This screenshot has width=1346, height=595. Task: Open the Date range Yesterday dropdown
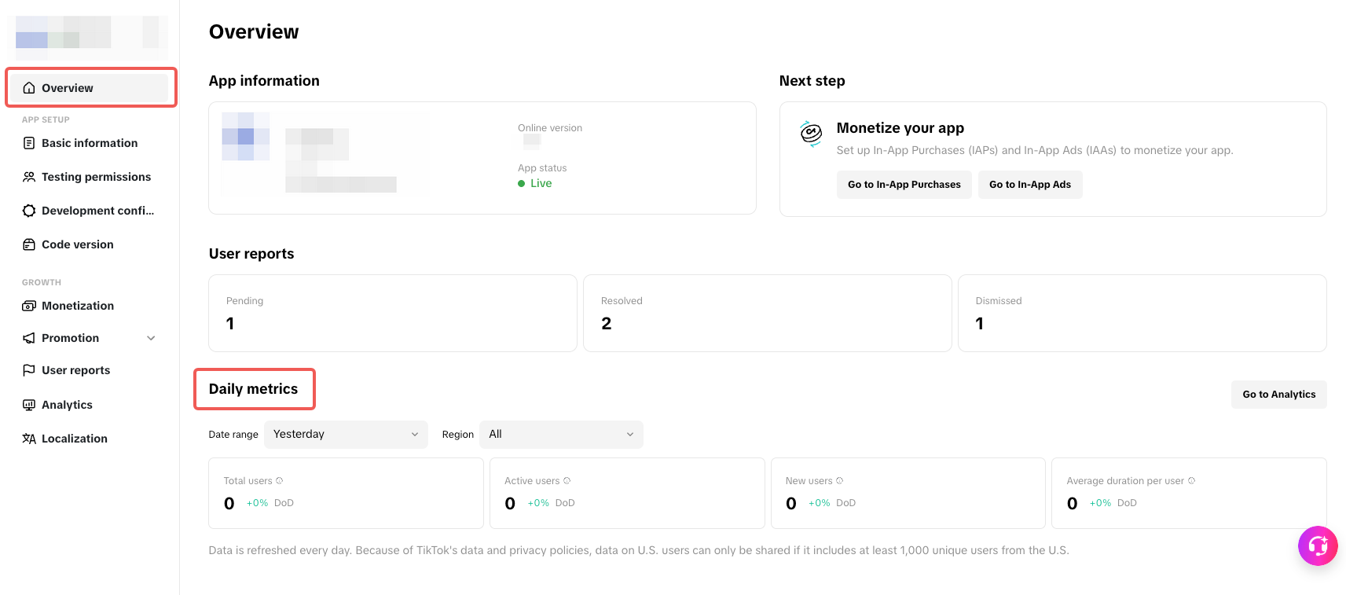pos(346,435)
